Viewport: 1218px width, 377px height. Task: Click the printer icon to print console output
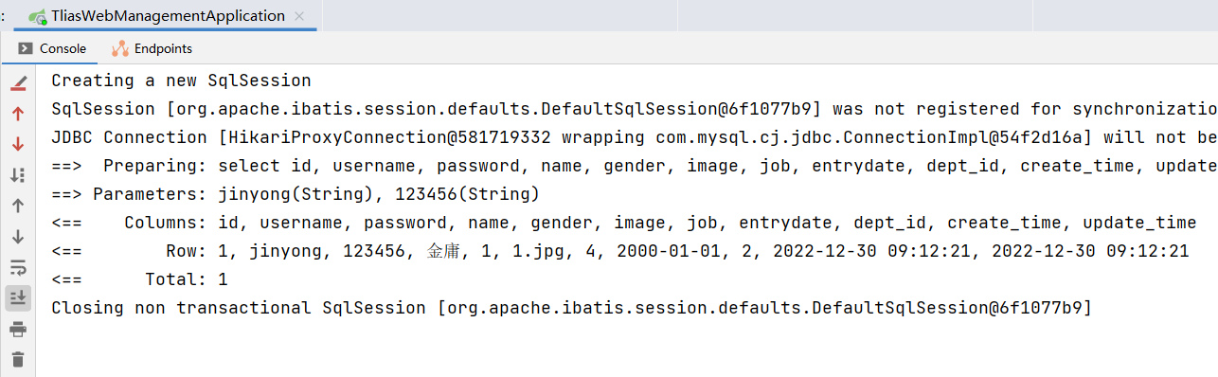coord(18,329)
